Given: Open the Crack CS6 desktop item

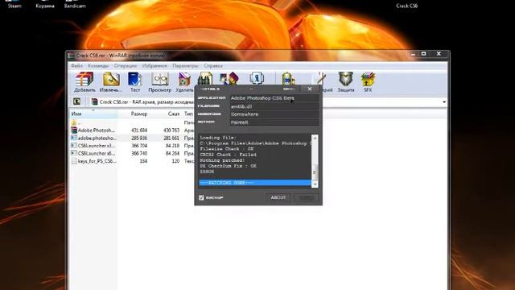Looking at the screenshot, I should click(x=406, y=6).
